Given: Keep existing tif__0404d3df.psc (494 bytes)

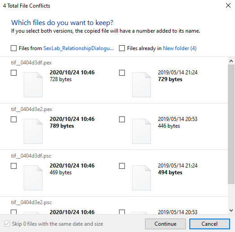Looking at the screenshot, I should point(122,166).
